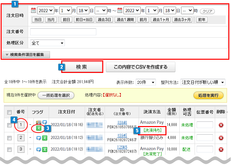Open the end hour dropdown
231x165 pixels.
click(187, 11)
